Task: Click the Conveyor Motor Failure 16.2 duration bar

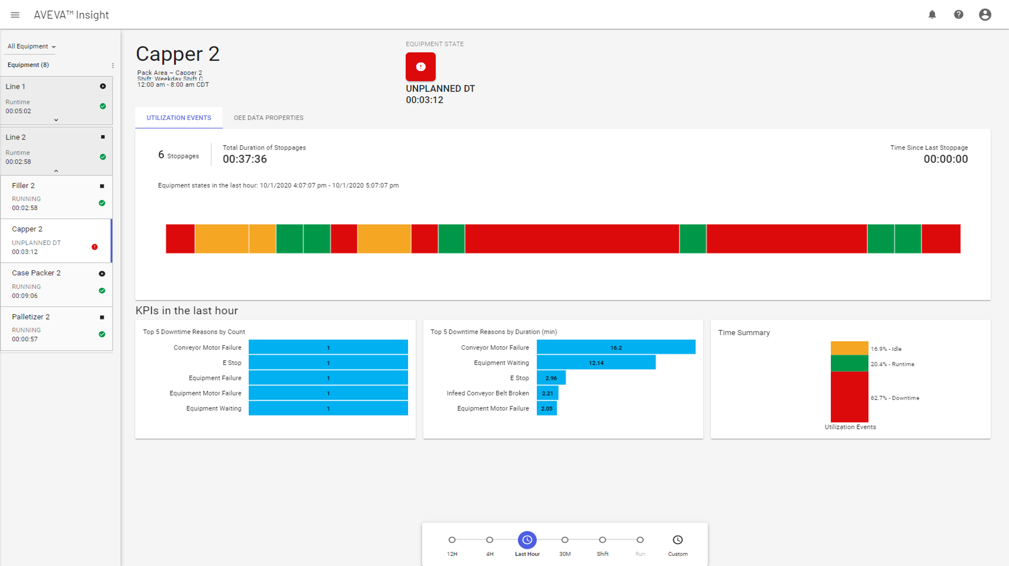Action: (x=615, y=347)
